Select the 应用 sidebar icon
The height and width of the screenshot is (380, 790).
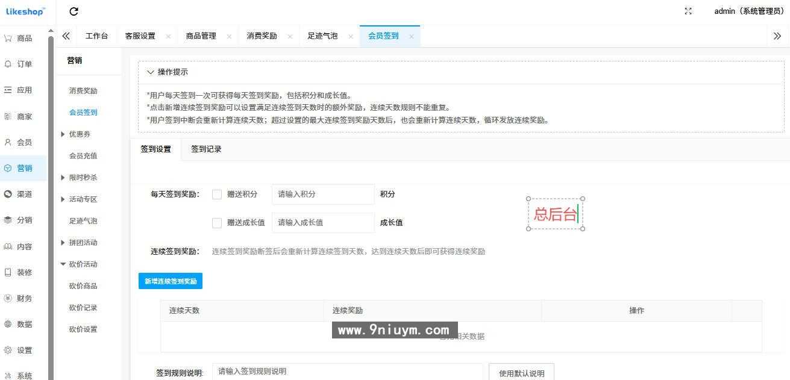pyautogui.click(x=23, y=89)
